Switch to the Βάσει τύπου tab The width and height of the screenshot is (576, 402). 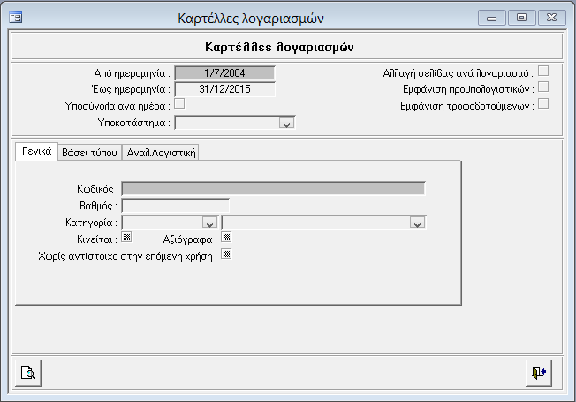[x=89, y=152]
